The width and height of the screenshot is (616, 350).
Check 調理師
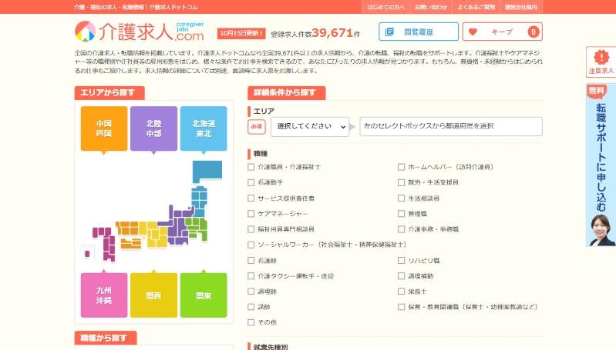[251, 292]
